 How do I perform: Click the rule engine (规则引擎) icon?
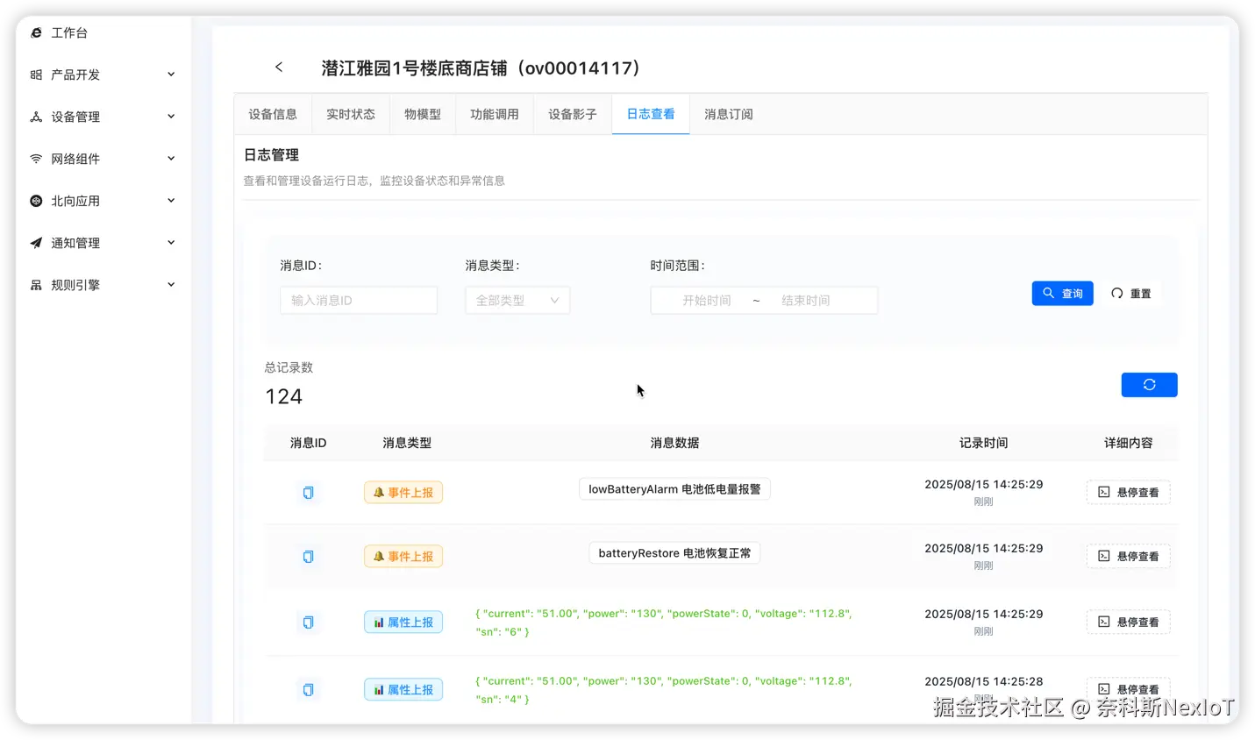[x=35, y=285]
